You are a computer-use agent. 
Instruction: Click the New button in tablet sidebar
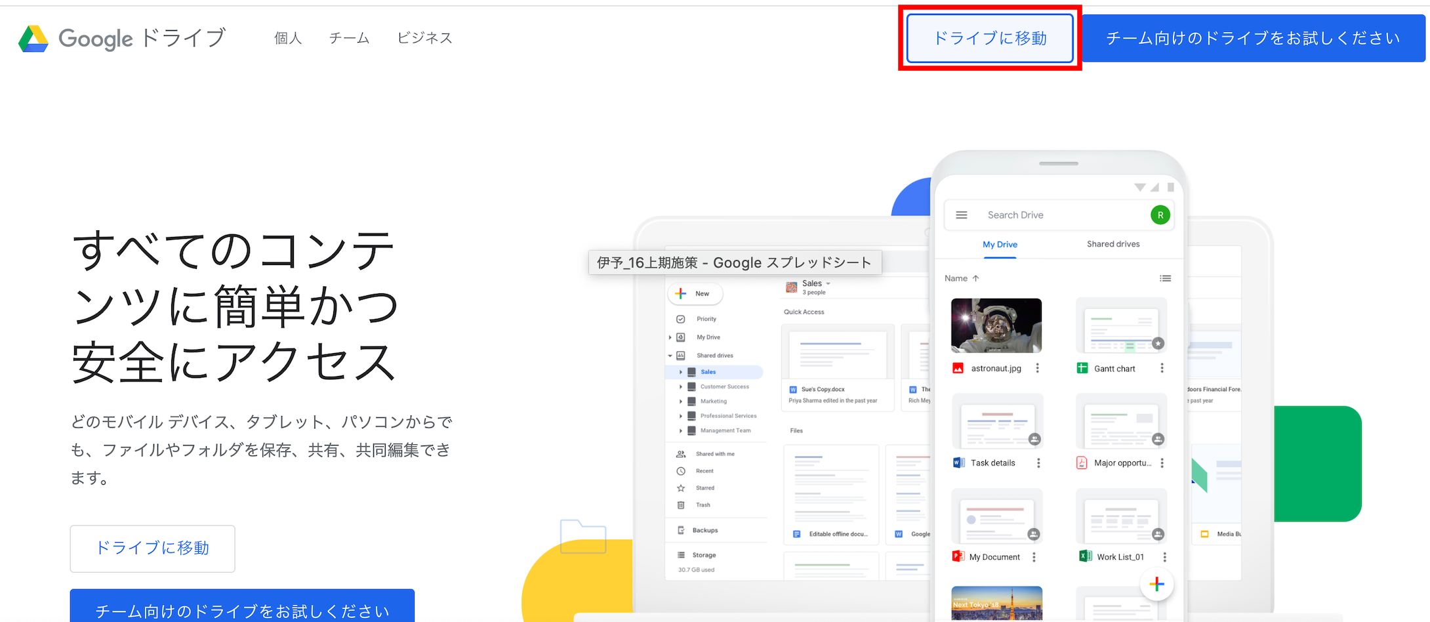[695, 293]
